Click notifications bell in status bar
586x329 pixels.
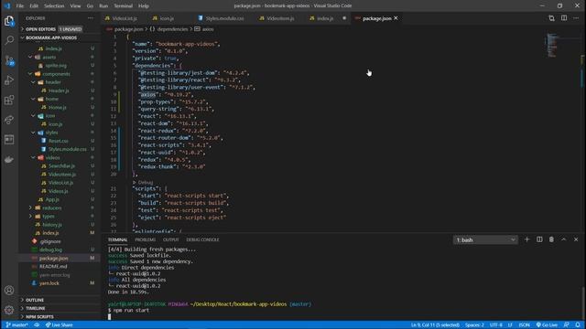578,325
